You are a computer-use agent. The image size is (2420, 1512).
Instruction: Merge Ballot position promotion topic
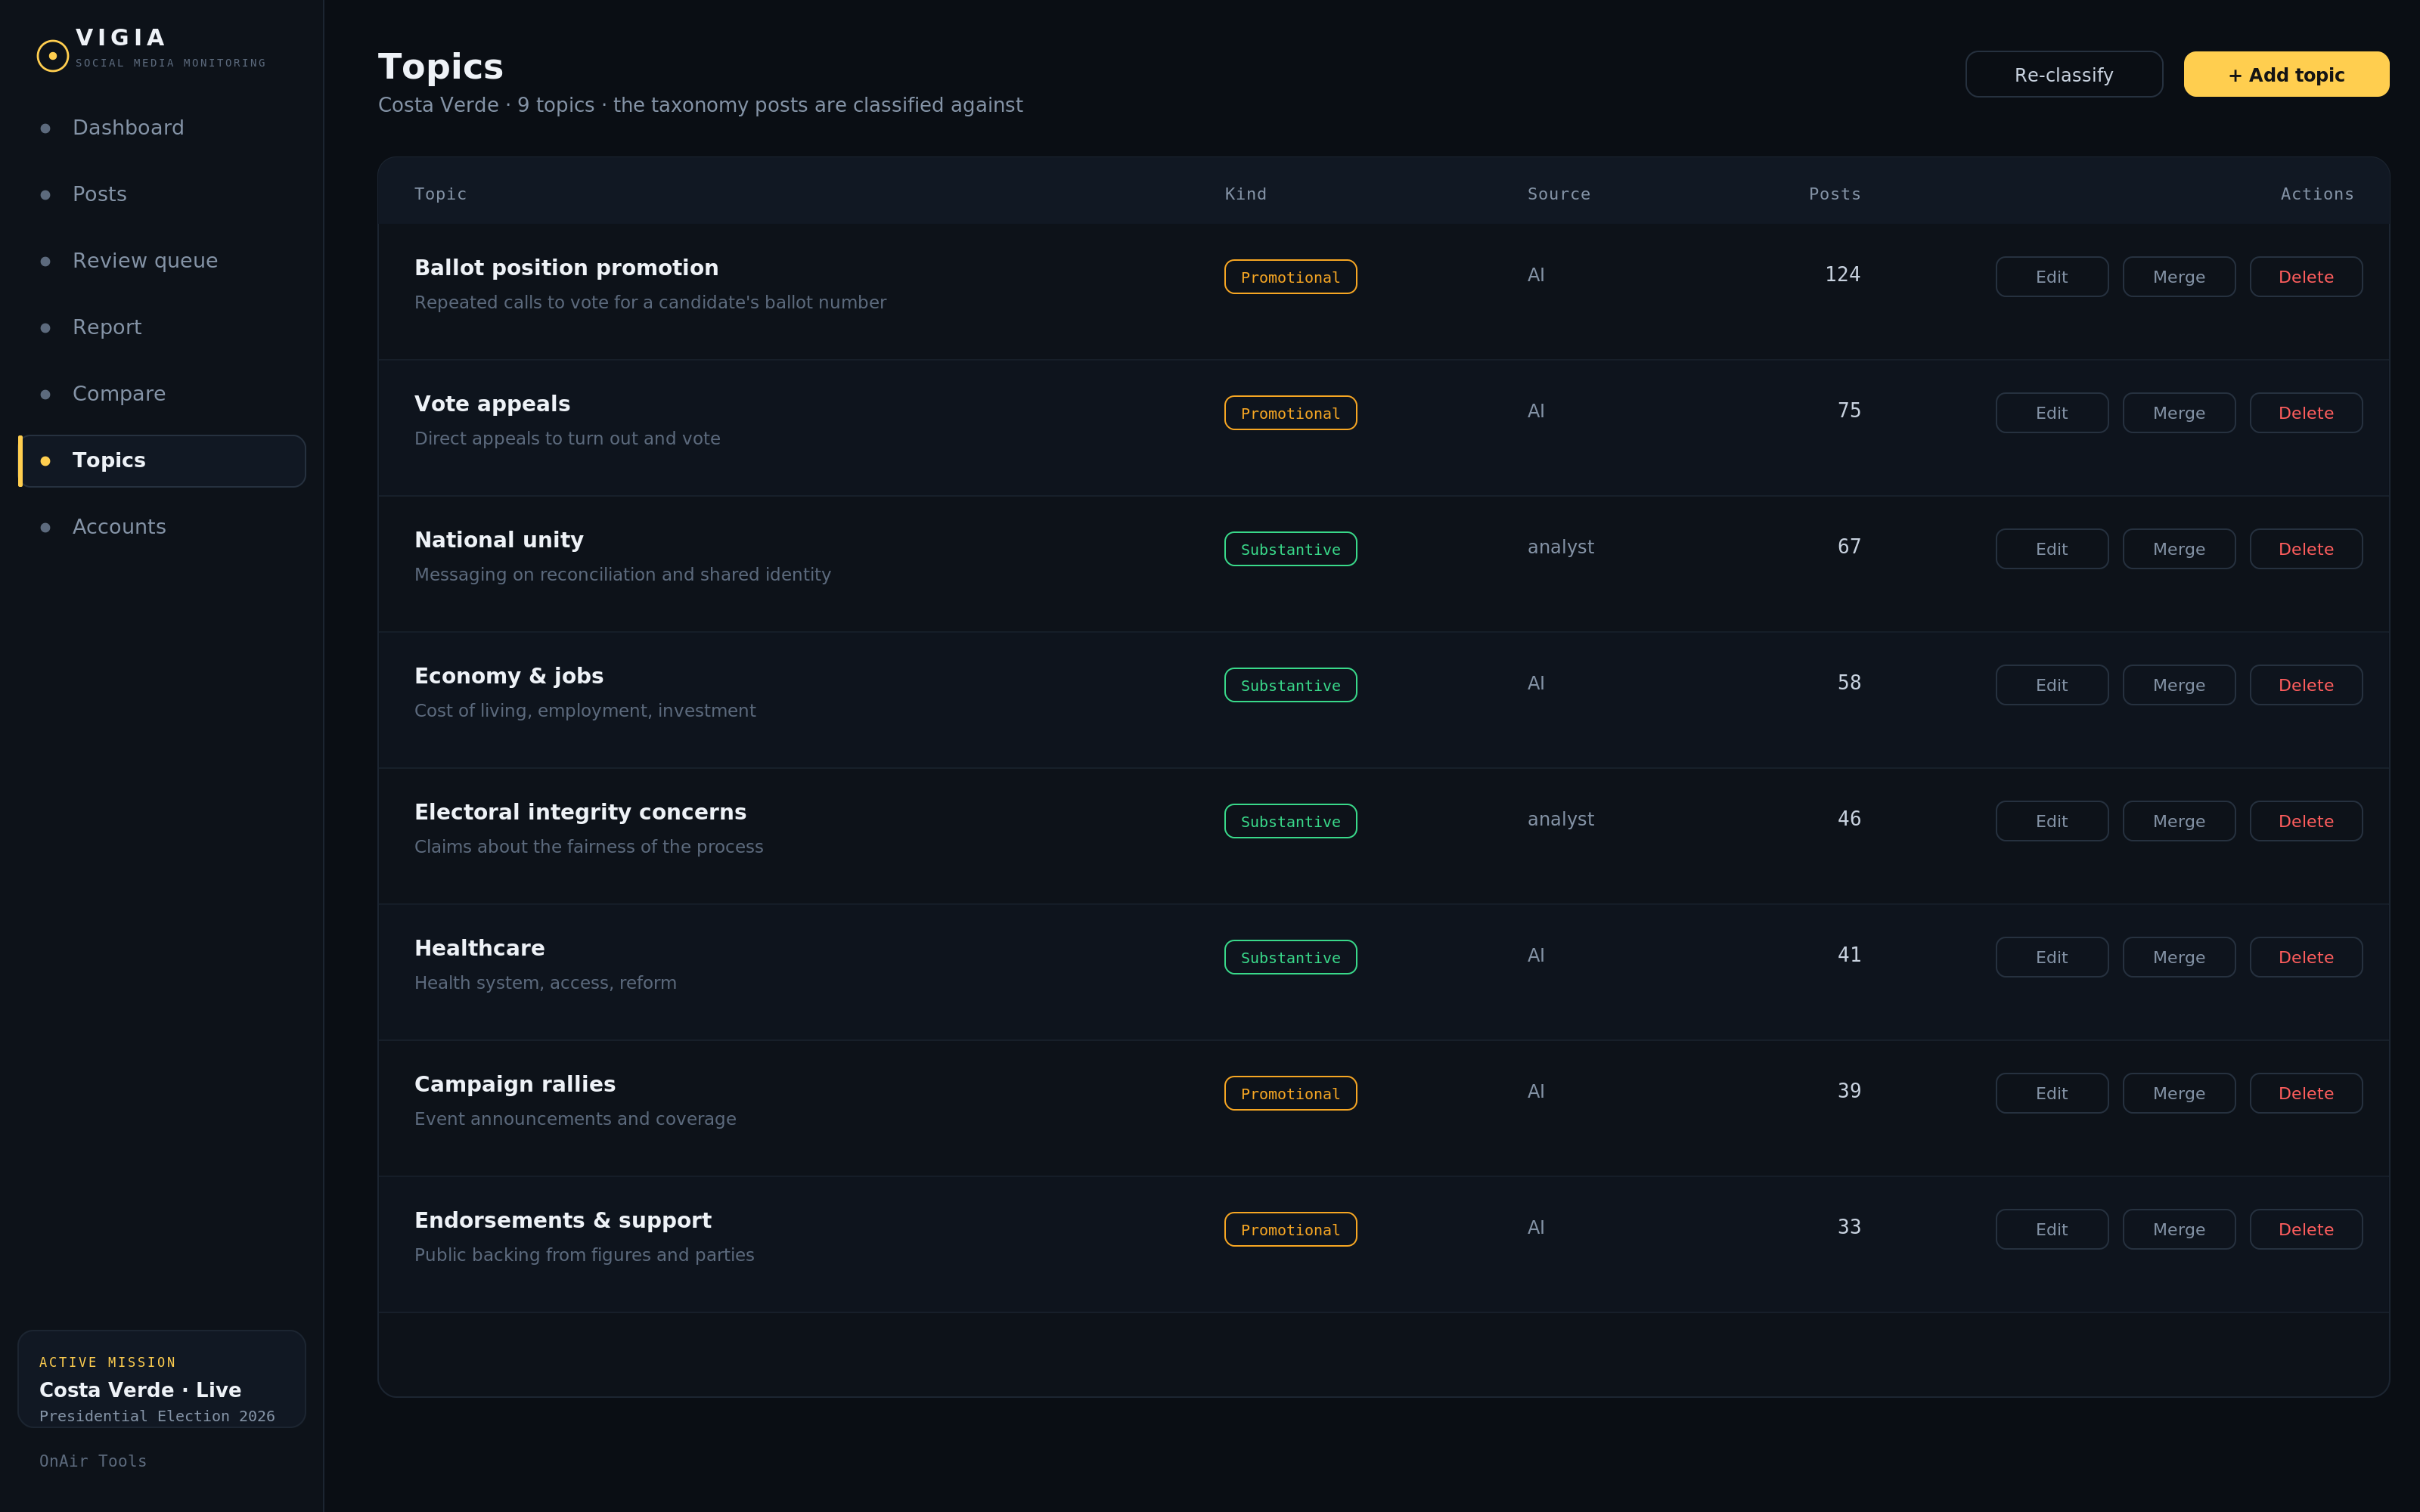(x=2178, y=277)
